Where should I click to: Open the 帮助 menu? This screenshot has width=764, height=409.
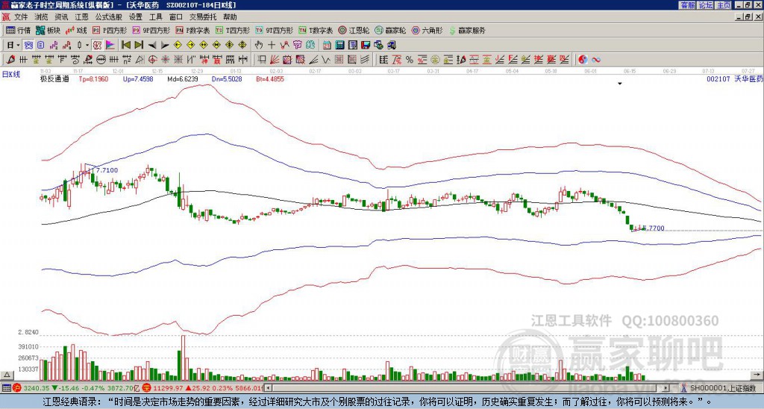[230, 17]
